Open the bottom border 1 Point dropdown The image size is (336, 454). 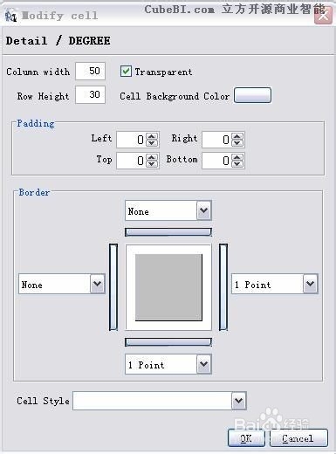click(203, 364)
